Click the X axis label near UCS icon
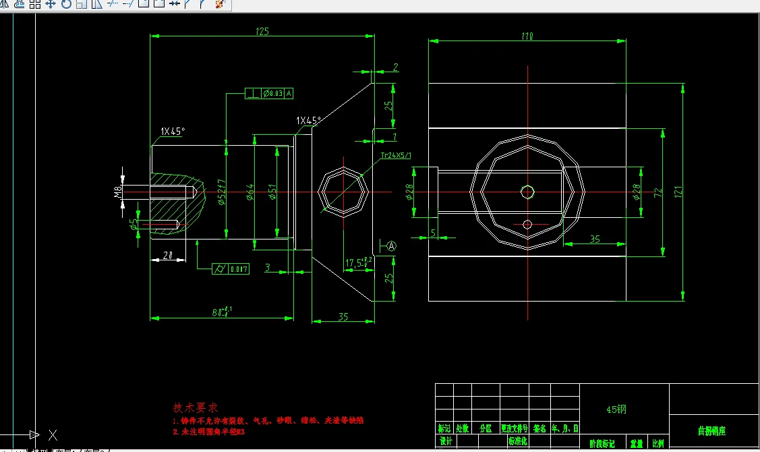The width and height of the screenshot is (760, 452). (x=53, y=435)
